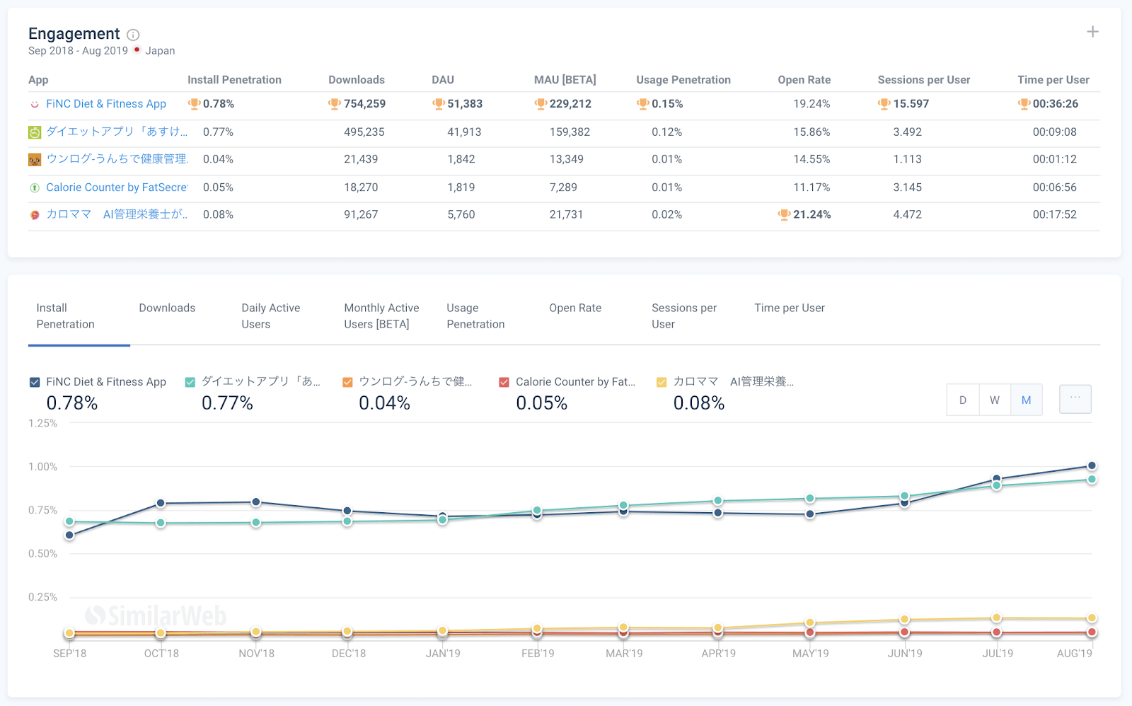Image resolution: width=1132 pixels, height=706 pixels.
Task: Click the Japan flag icon
Action: pos(137,50)
